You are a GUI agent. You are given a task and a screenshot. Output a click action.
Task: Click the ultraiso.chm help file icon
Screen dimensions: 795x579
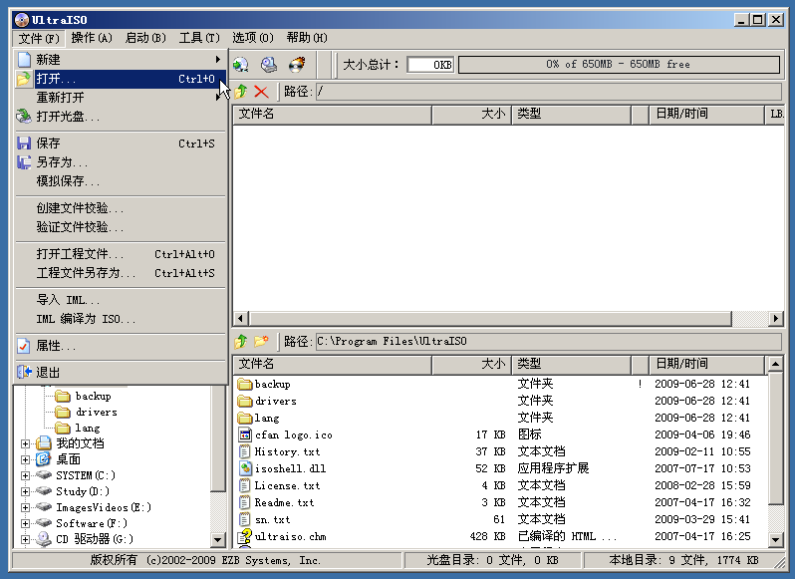[245, 536]
